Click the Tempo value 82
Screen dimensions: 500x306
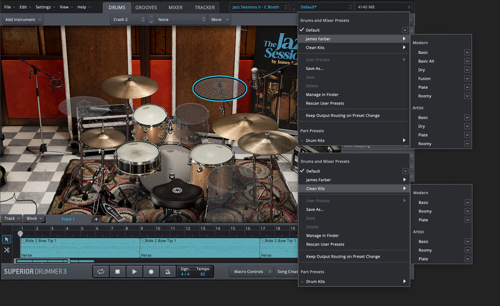point(203,274)
